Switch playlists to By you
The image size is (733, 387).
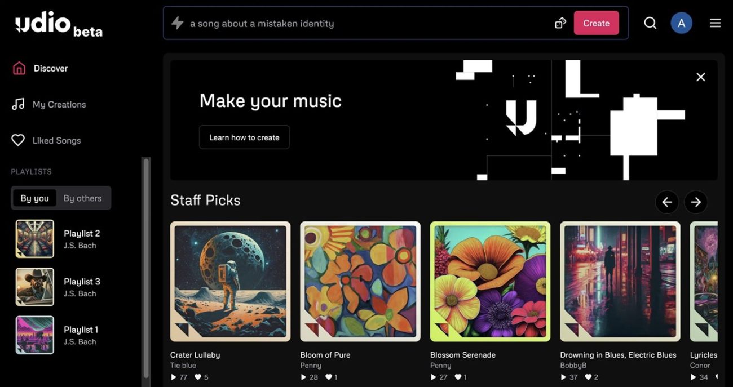coord(34,198)
